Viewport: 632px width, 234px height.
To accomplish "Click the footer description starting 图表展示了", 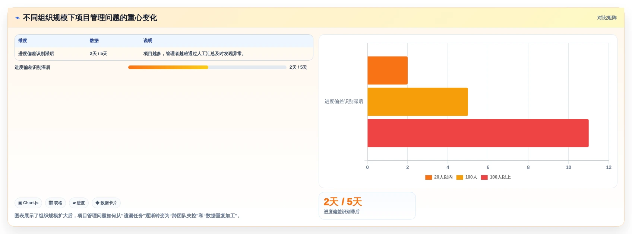I will (x=129, y=216).
